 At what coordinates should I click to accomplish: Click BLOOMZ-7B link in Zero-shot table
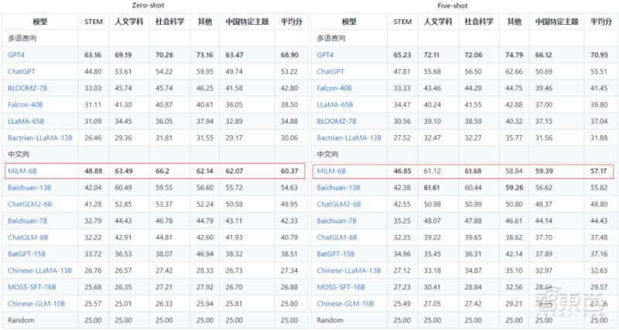(27, 88)
